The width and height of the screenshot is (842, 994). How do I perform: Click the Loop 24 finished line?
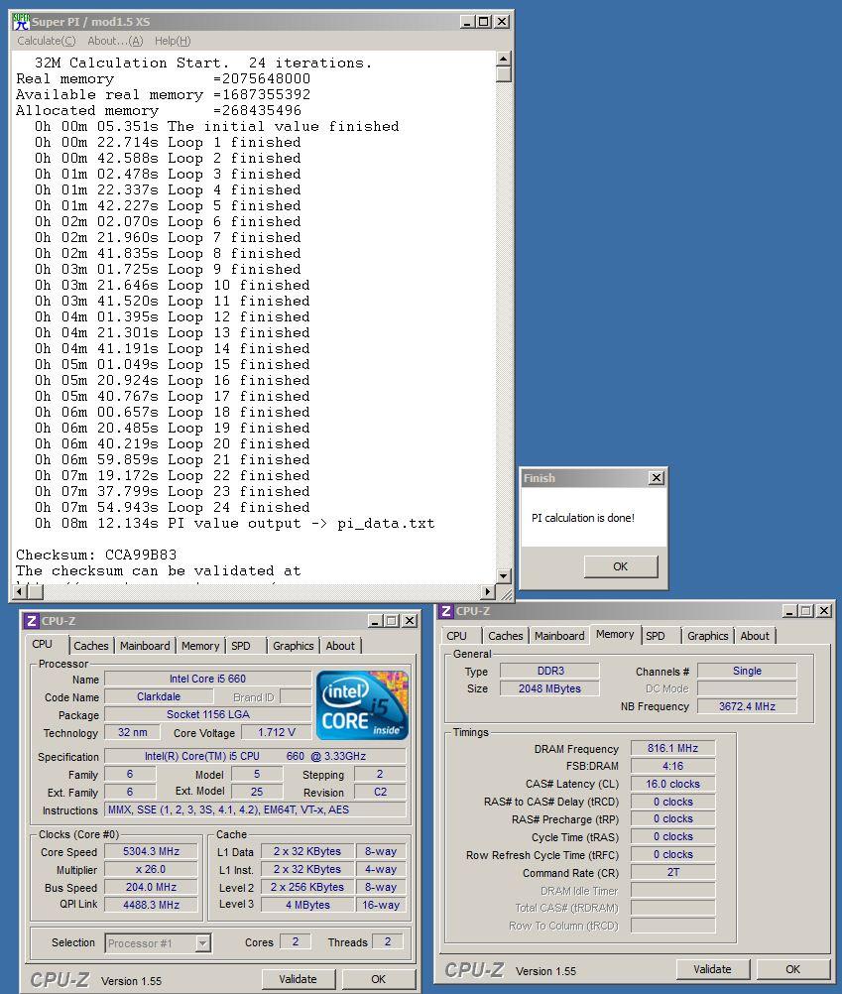click(173, 507)
